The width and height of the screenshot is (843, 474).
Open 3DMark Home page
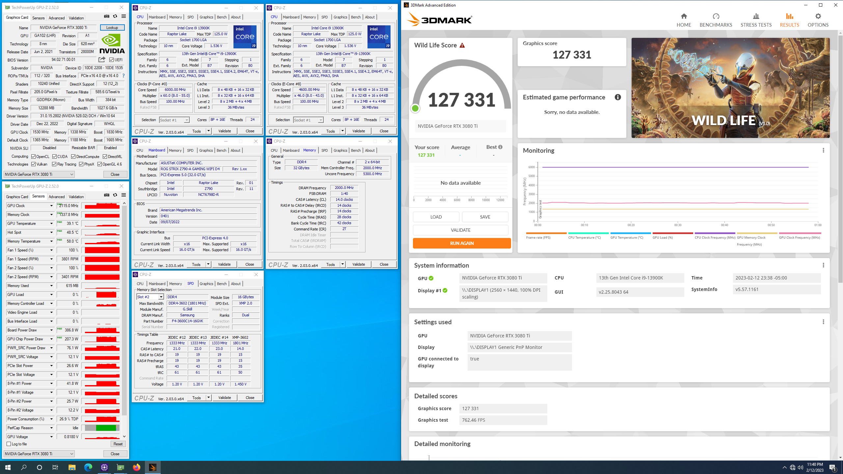click(x=684, y=20)
